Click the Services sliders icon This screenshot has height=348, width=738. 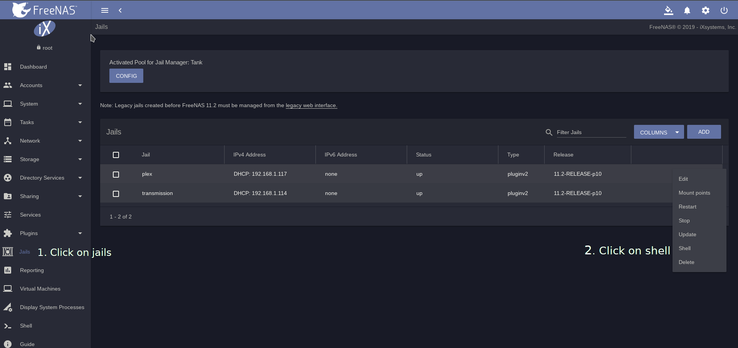8,215
